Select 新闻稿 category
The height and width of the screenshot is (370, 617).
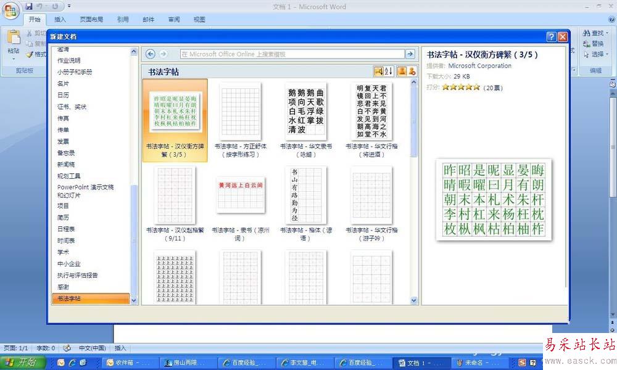coord(66,165)
